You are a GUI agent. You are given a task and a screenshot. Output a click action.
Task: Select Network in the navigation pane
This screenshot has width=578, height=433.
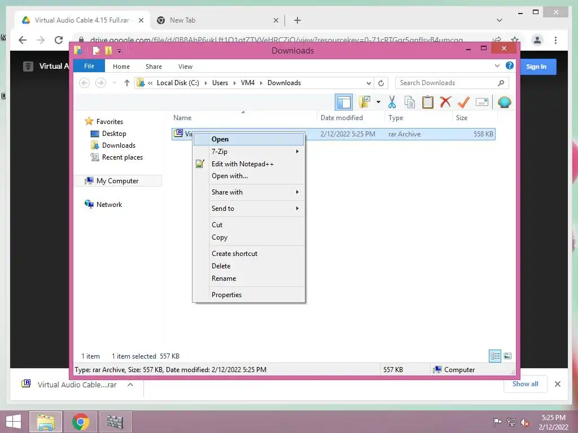click(x=104, y=204)
